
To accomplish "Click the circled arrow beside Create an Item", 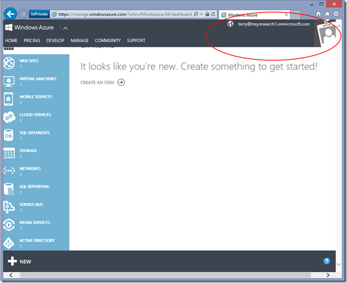I will click(121, 82).
